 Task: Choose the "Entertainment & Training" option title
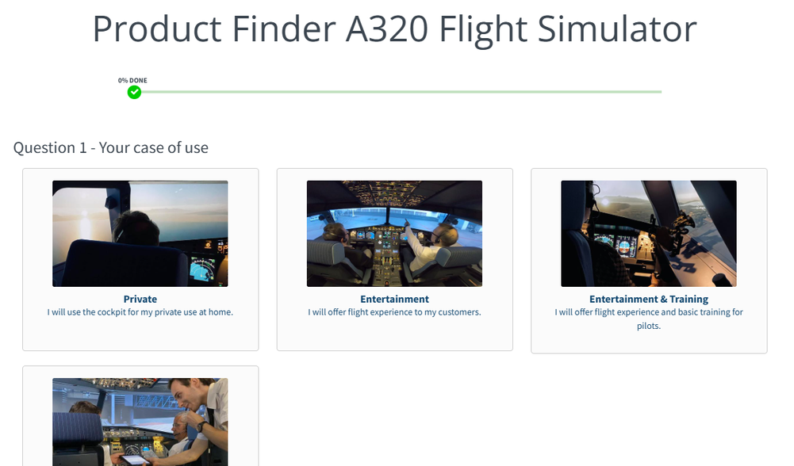tap(648, 300)
